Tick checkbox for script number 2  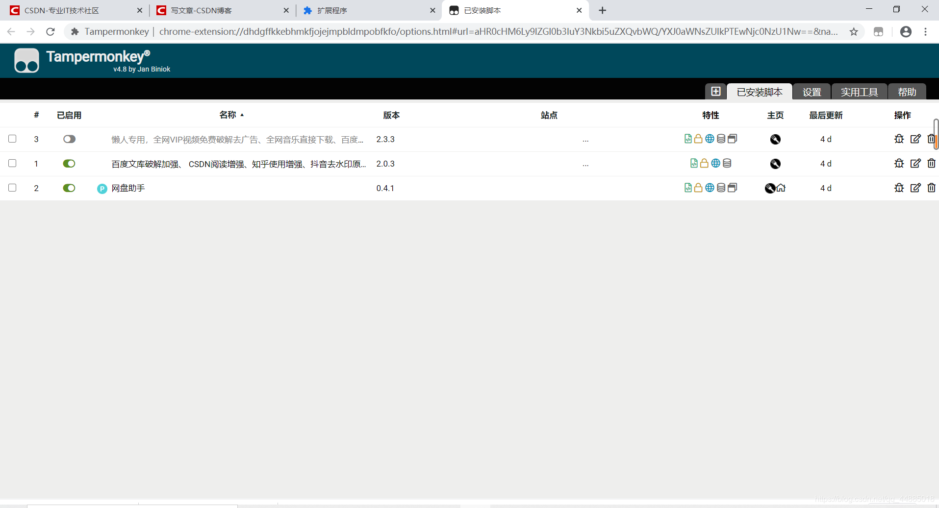(x=12, y=188)
